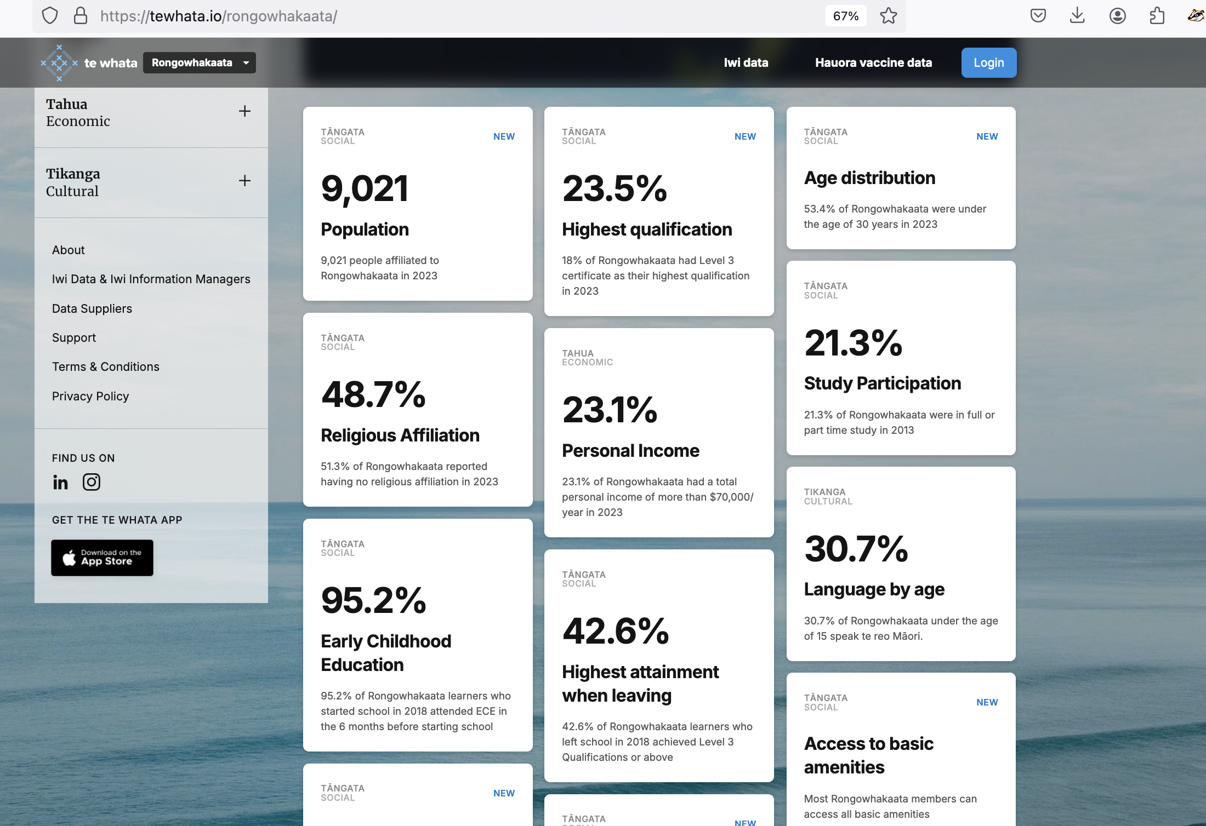Expand the Tahua Economic section
1206x826 pixels.
click(244, 111)
